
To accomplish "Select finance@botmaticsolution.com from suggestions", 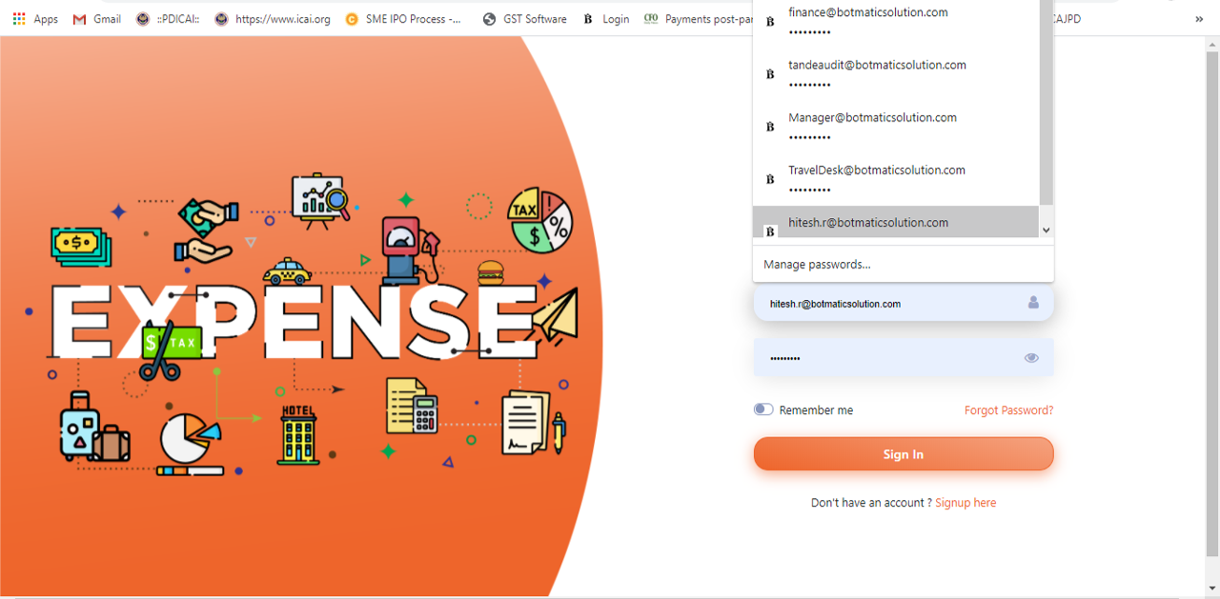I will pyautogui.click(x=867, y=21).
